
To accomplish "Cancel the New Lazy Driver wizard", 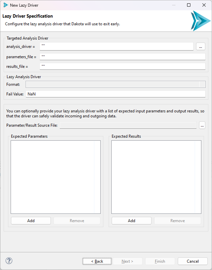I will click(193, 261).
